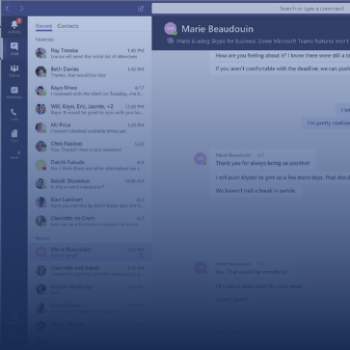Open chat with Beth Davies
This screenshot has height=350, width=350.
point(90,71)
